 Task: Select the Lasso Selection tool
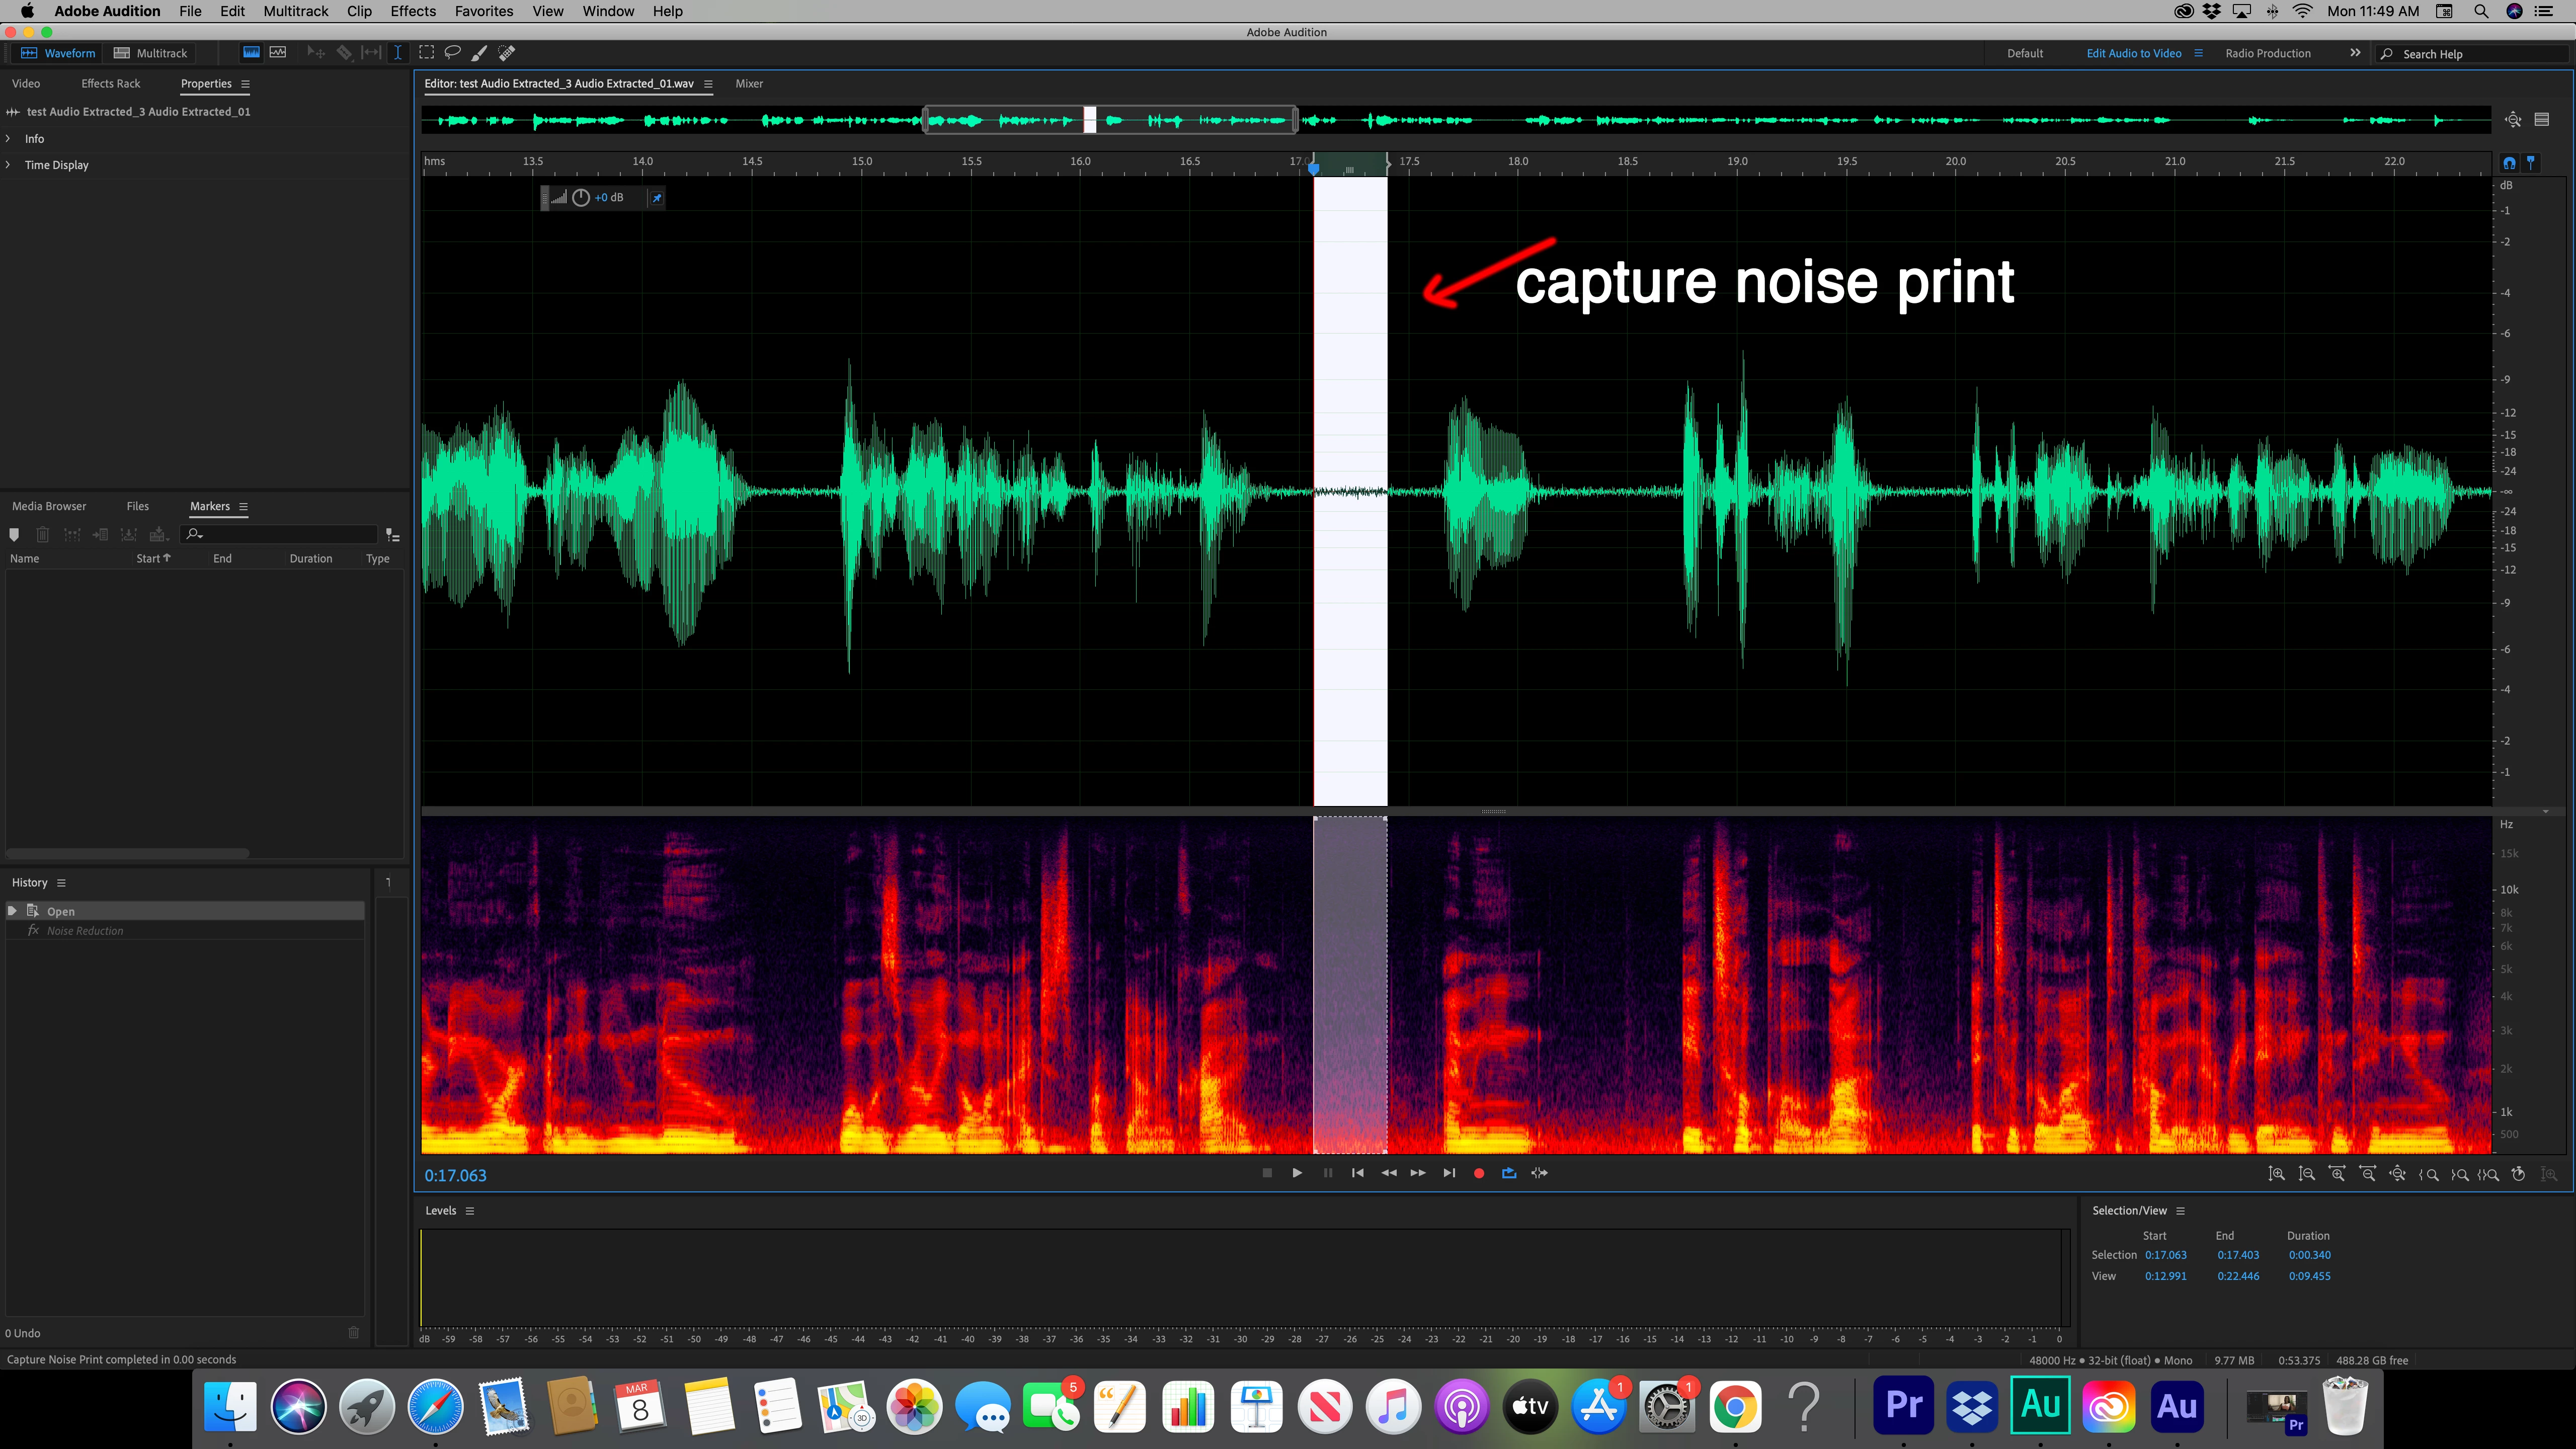(x=452, y=53)
